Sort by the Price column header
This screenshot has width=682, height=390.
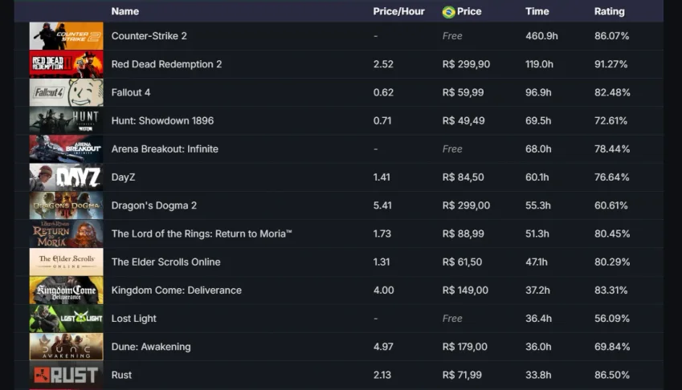469,11
